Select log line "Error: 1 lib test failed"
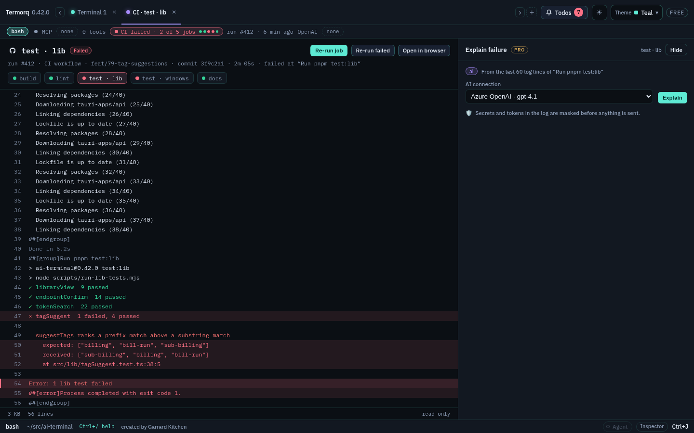The width and height of the screenshot is (694, 433). pyautogui.click(x=229, y=383)
